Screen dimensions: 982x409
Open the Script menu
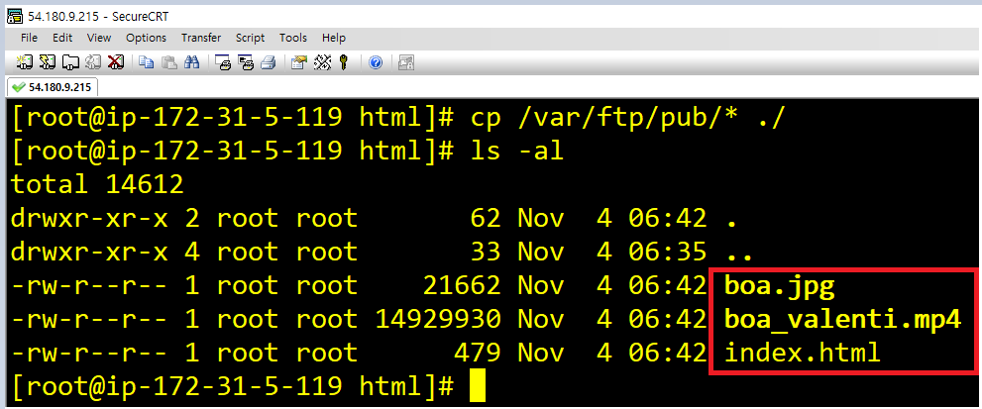pos(250,38)
